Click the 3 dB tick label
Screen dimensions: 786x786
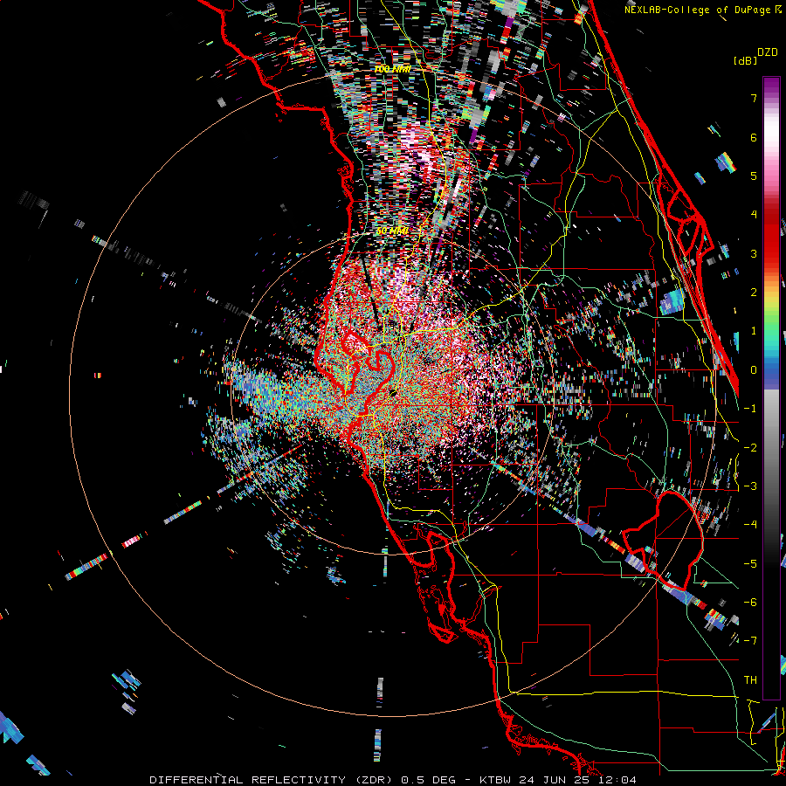click(x=754, y=253)
